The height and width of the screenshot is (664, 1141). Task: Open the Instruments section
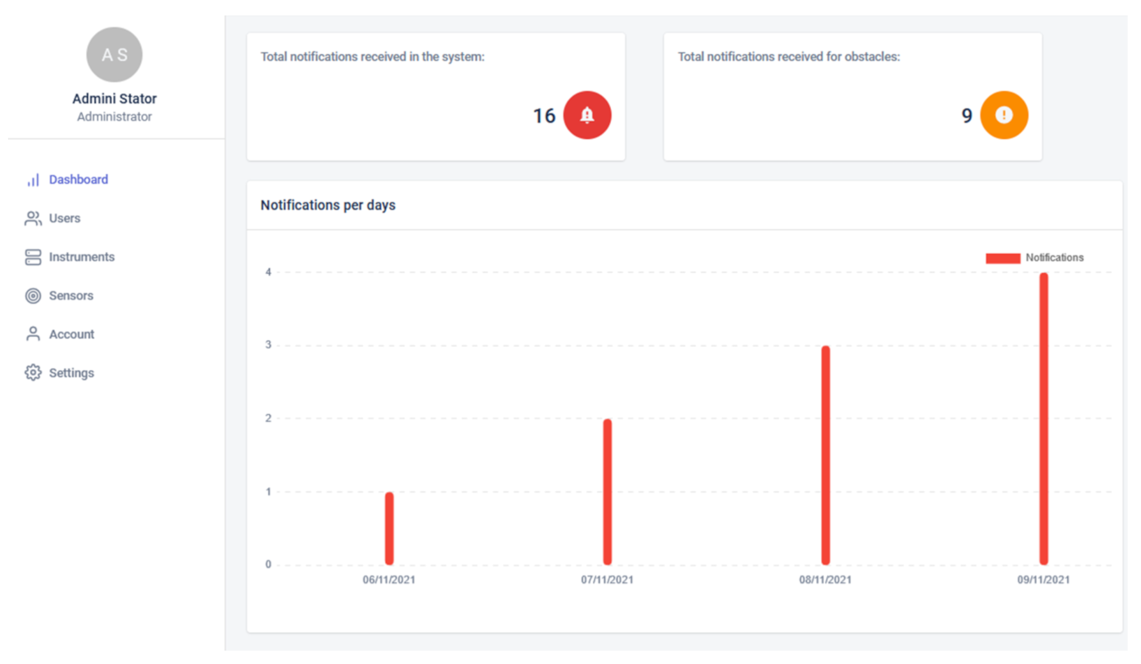click(x=82, y=257)
